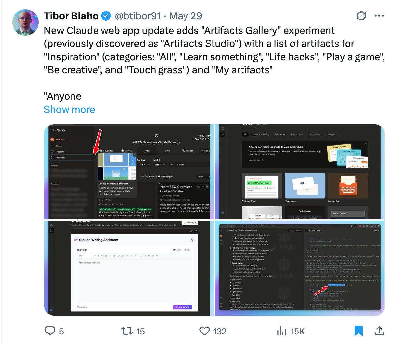Open the 132 likes count

(x=220, y=331)
